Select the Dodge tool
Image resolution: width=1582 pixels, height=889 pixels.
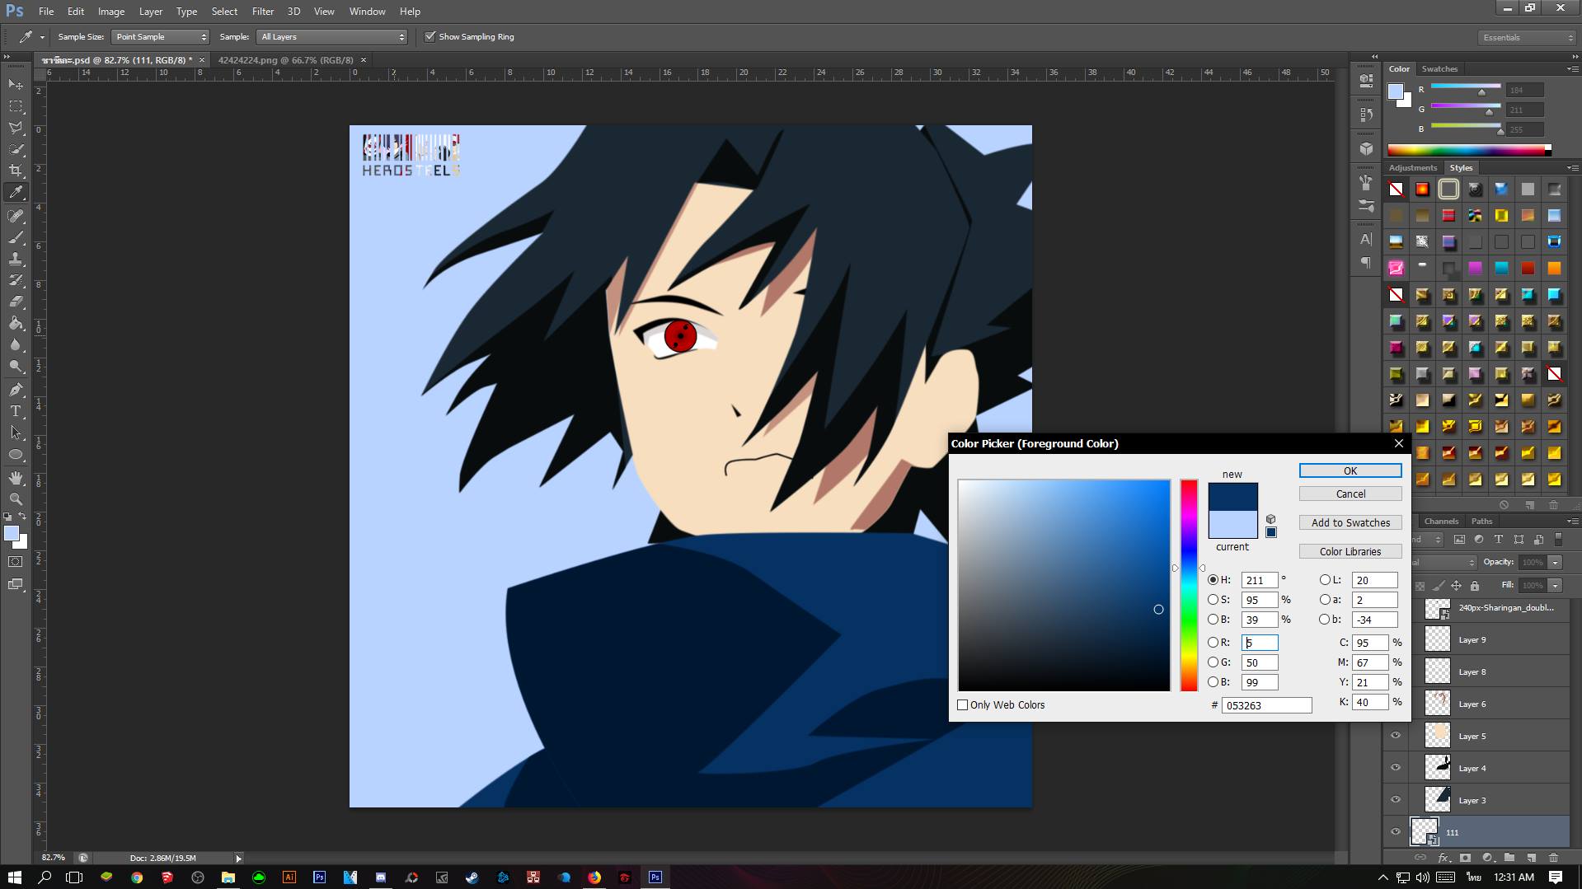pos(16,366)
